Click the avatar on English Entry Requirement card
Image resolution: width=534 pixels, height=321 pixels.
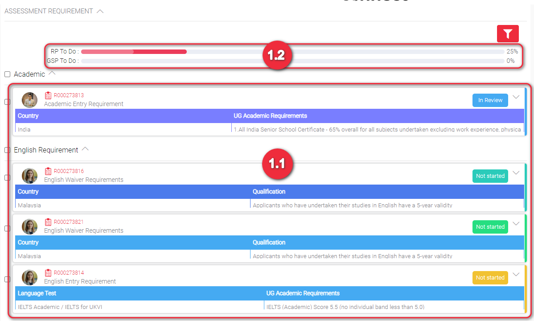click(30, 277)
